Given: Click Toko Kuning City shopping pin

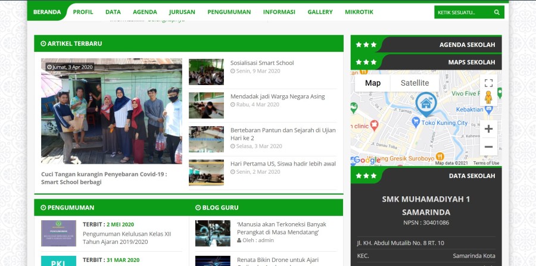Looking at the screenshot, I should click(416, 122).
